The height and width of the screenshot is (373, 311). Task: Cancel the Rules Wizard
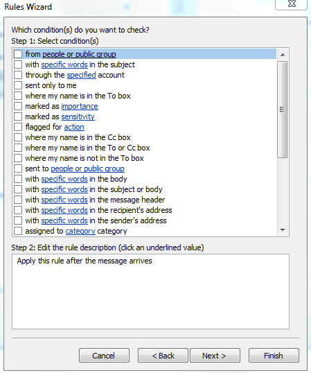coord(104,356)
